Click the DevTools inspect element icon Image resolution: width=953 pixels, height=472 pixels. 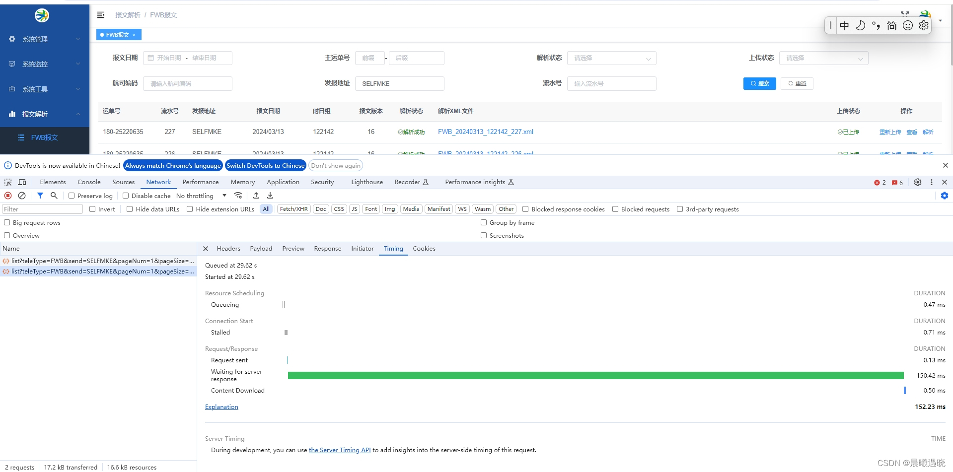point(8,182)
